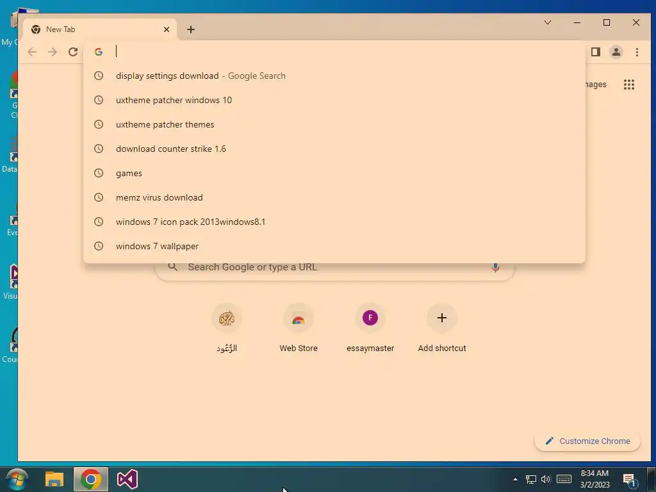Click history clock icon beside games
Viewport: 656px width, 492px height.
[99, 173]
